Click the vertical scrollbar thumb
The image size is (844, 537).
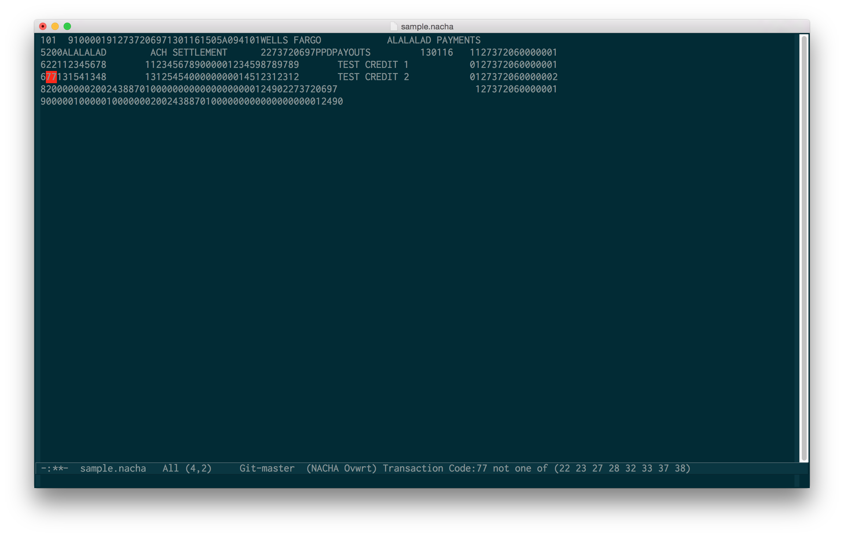[x=804, y=248]
